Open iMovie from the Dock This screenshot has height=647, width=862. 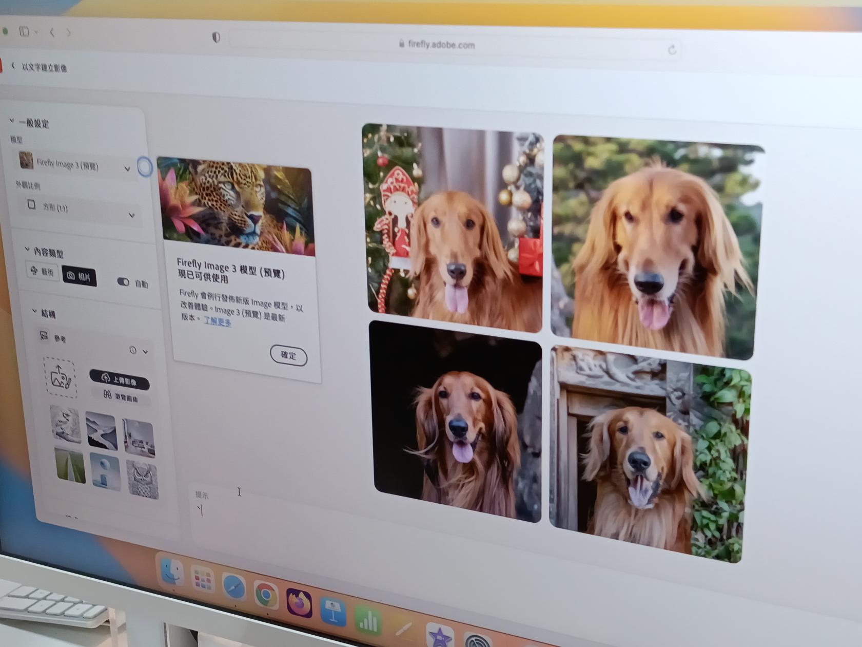[x=440, y=636]
